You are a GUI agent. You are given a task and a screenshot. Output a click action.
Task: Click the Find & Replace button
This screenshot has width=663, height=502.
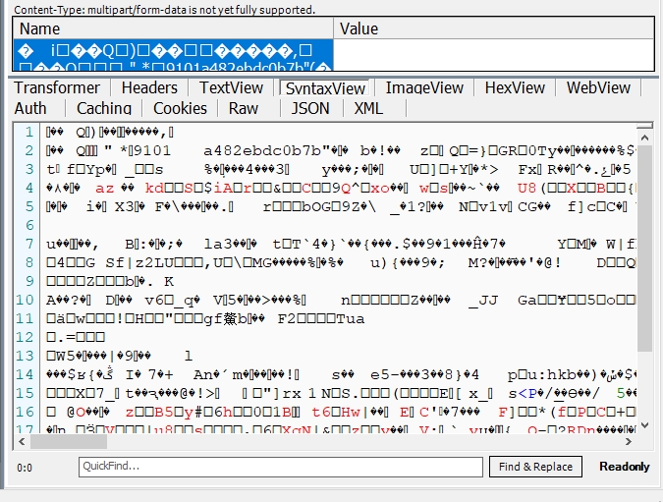[x=535, y=467]
